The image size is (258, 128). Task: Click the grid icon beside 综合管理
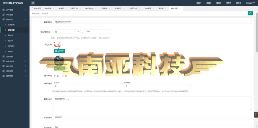point(4,66)
